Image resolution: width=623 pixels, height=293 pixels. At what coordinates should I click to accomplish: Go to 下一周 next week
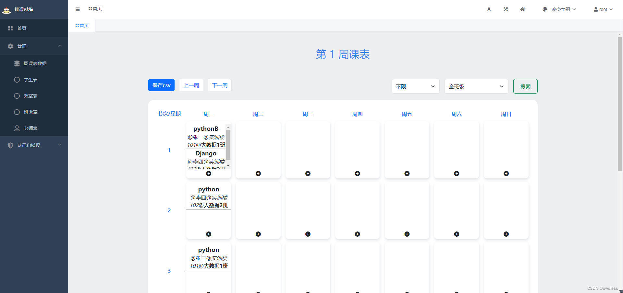[220, 85]
